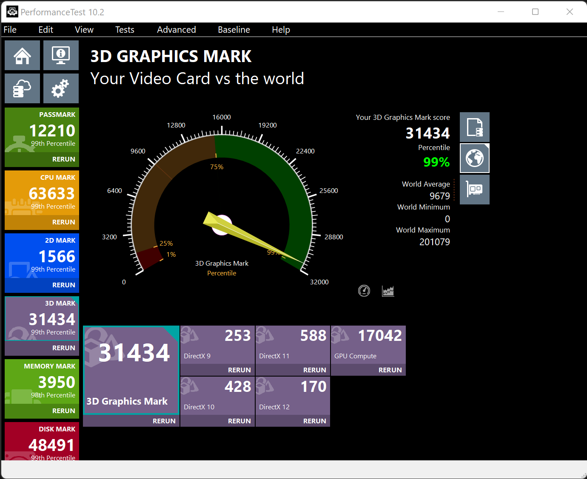Click the large 3D Graphics Mark tile
This screenshot has width=587, height=479.
point(131,370)
